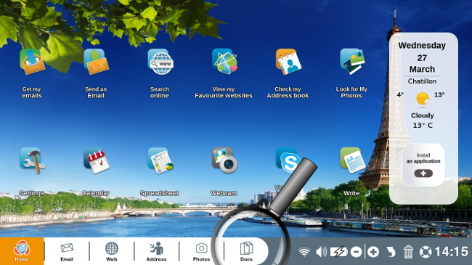This screenshot has width=472, height=265.
Task: Launch the Calendar app
Action: (x=96, y=160)
